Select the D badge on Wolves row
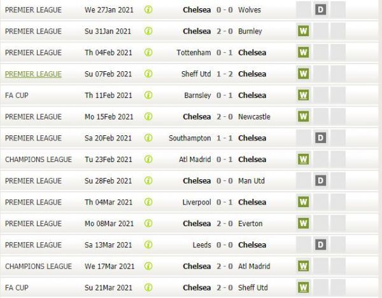Screen dimensions: 382x298 (320, 10)
